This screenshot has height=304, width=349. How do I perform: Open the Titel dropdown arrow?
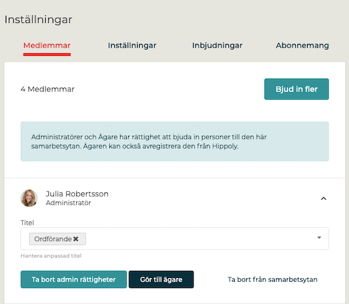(x=319, y=238)
